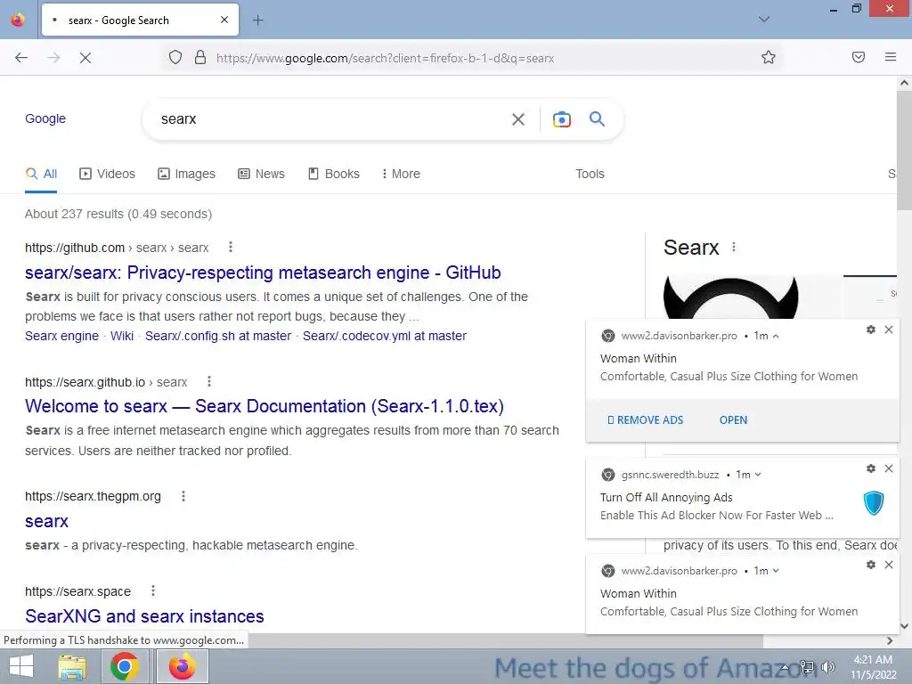The width and height of the screenshot is (912, 684).
Task: Open a new tab with the plus button
Action: [x=257, y=20]
